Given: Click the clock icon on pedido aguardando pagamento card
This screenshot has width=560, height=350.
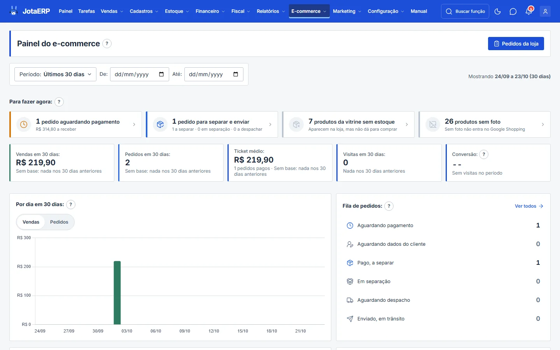Looking at the screenshot, I should point(24,124).
